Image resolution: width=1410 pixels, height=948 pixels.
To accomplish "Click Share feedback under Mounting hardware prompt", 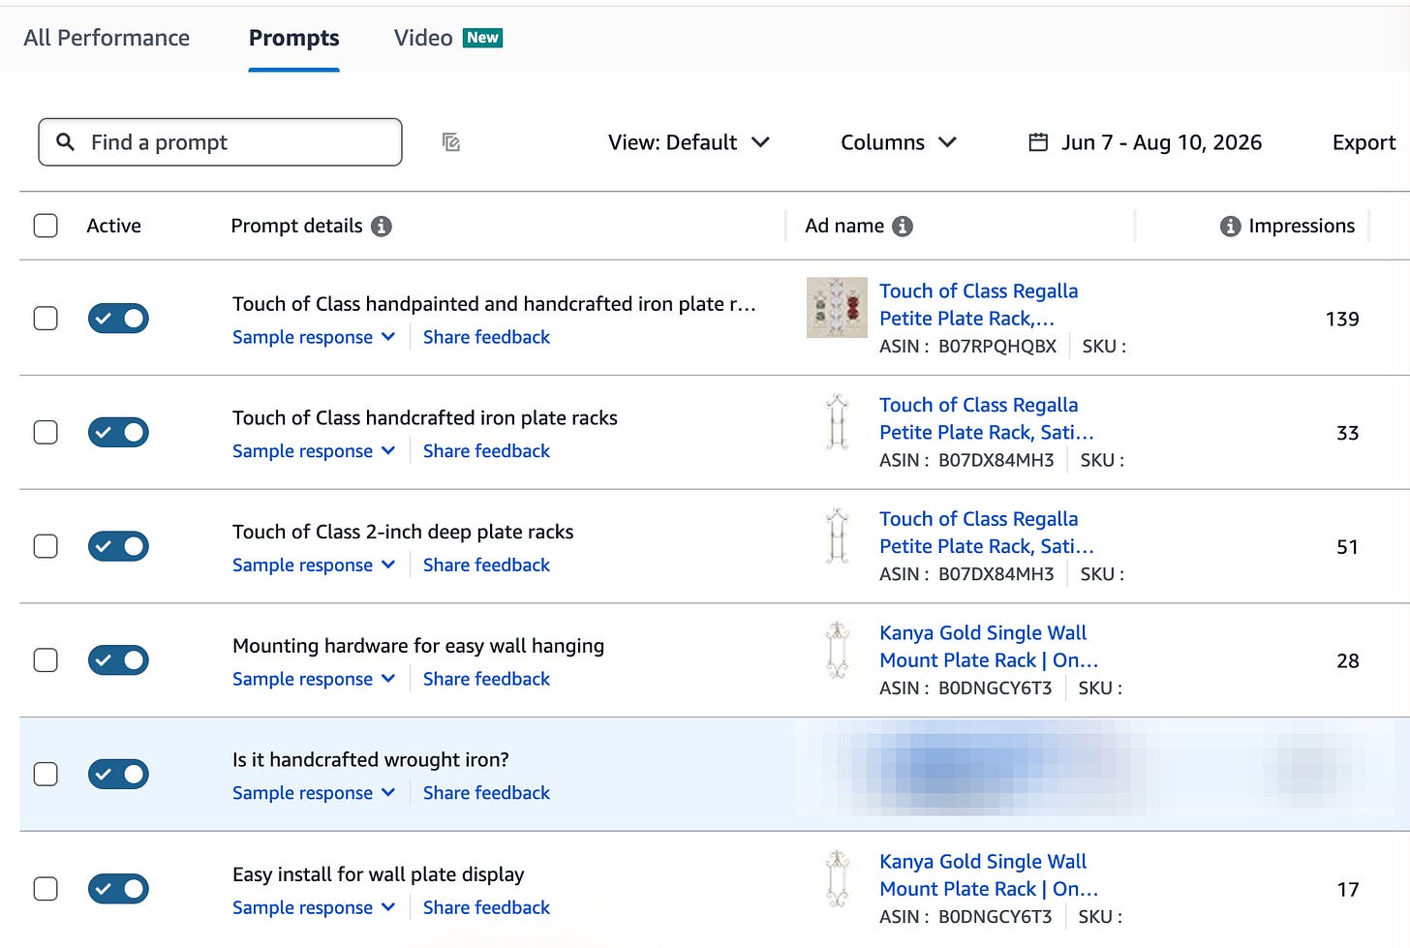I will 486,679.
